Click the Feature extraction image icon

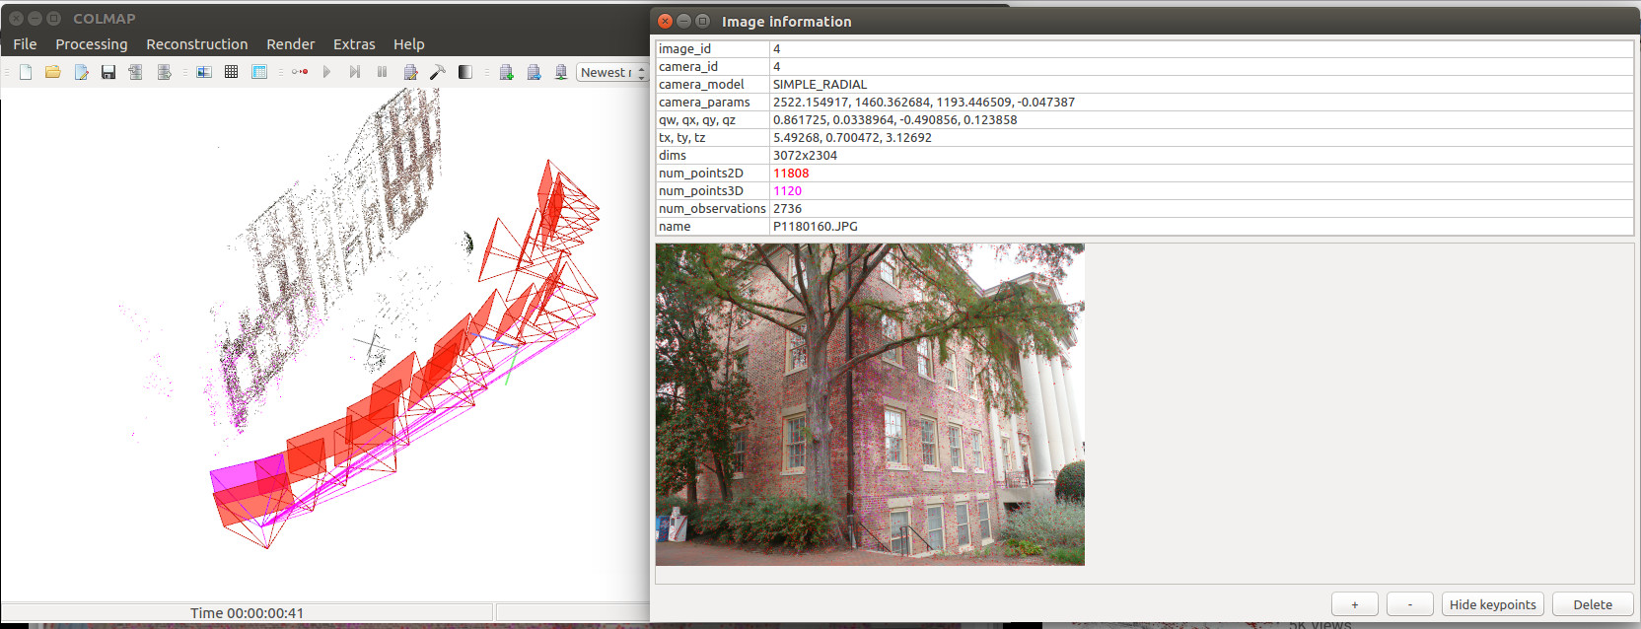[x=204, y=72]
